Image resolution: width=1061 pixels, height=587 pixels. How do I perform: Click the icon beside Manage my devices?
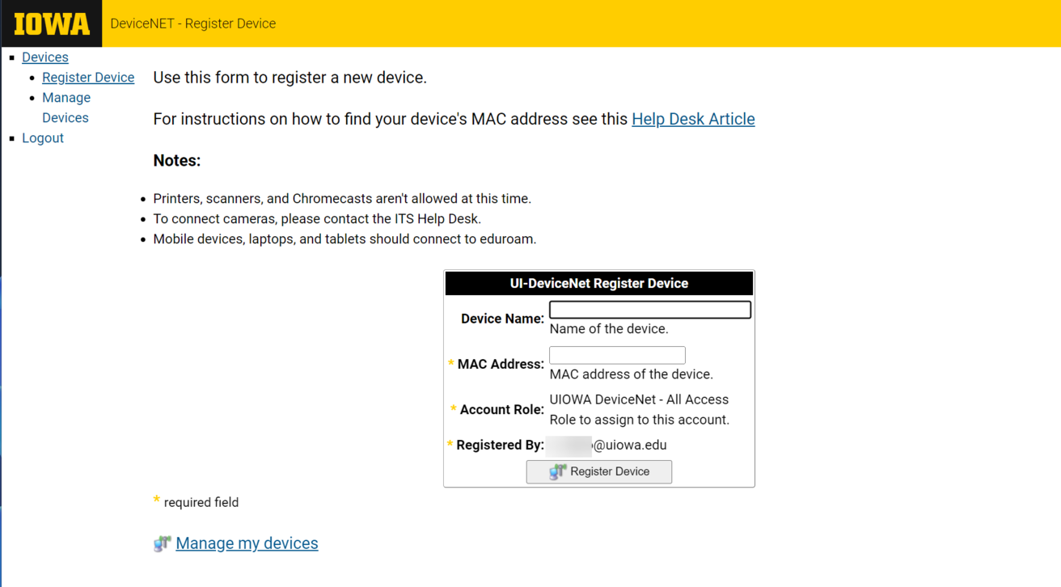tap(162, 543)
